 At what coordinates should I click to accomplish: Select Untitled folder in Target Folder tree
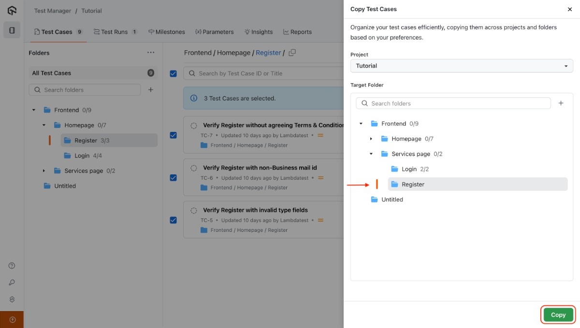click(392, 200)
